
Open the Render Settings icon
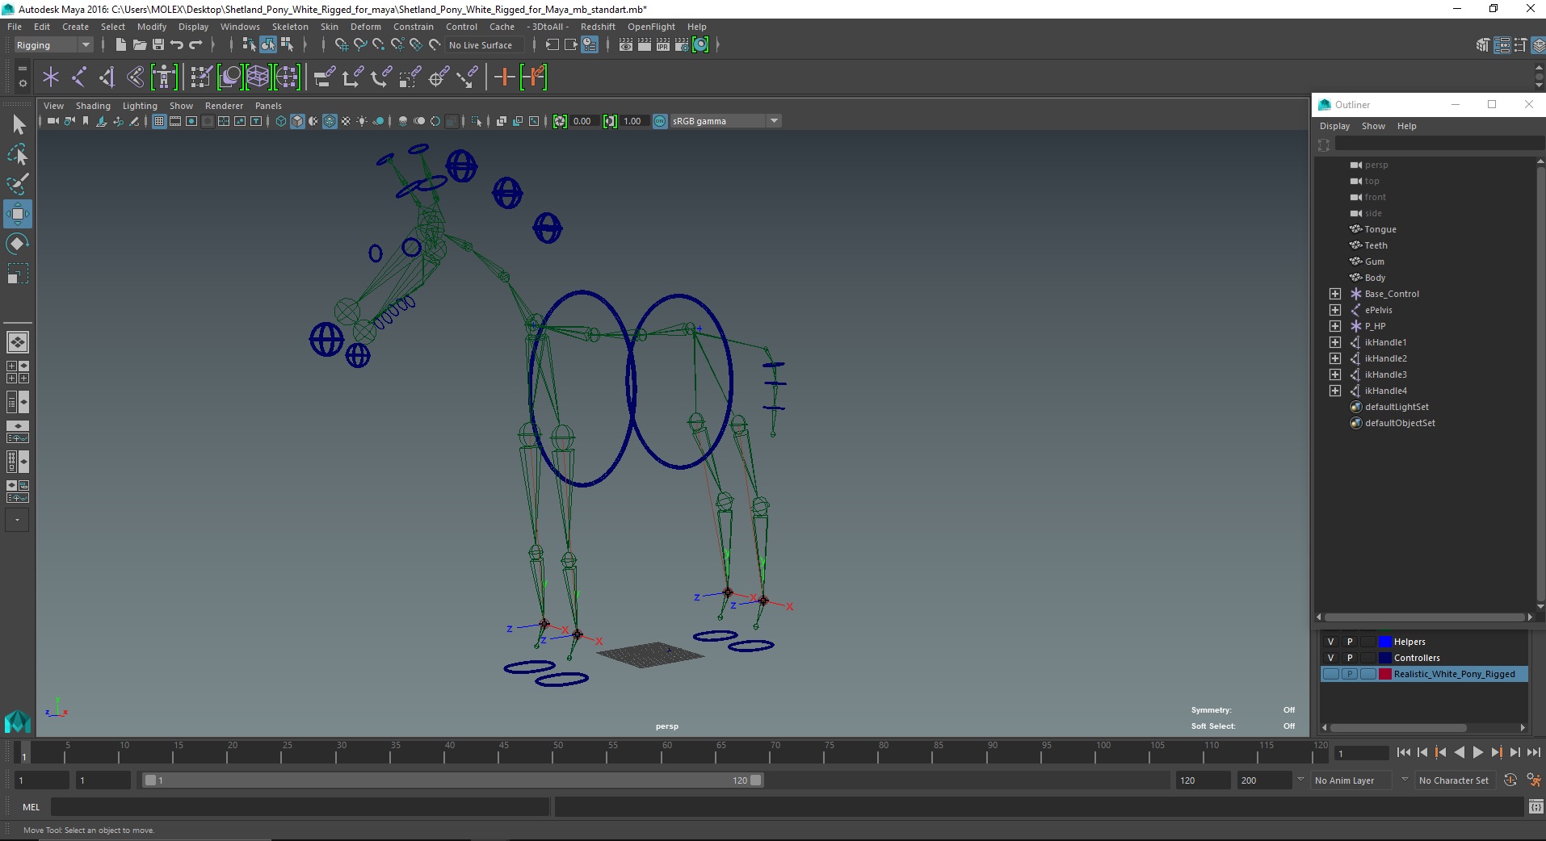(x=682, y=45)
